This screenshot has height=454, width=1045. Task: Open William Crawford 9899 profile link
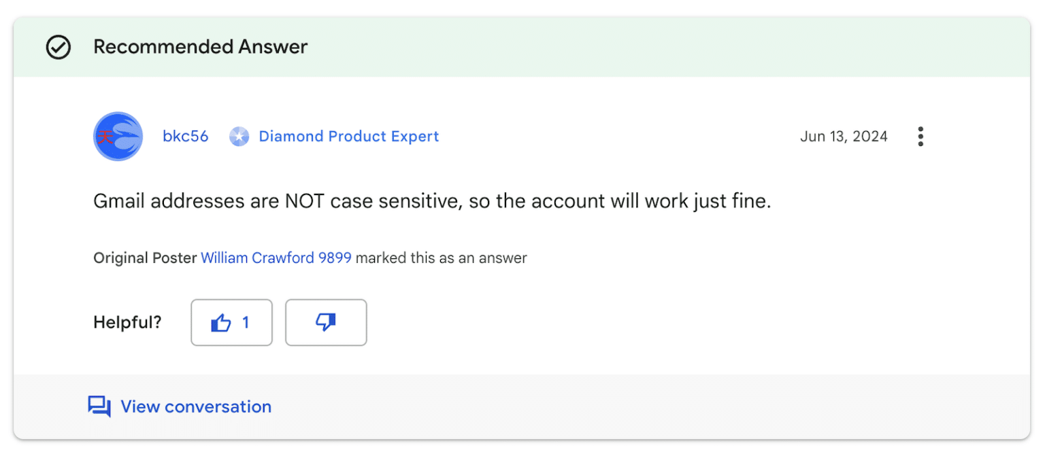276,258
